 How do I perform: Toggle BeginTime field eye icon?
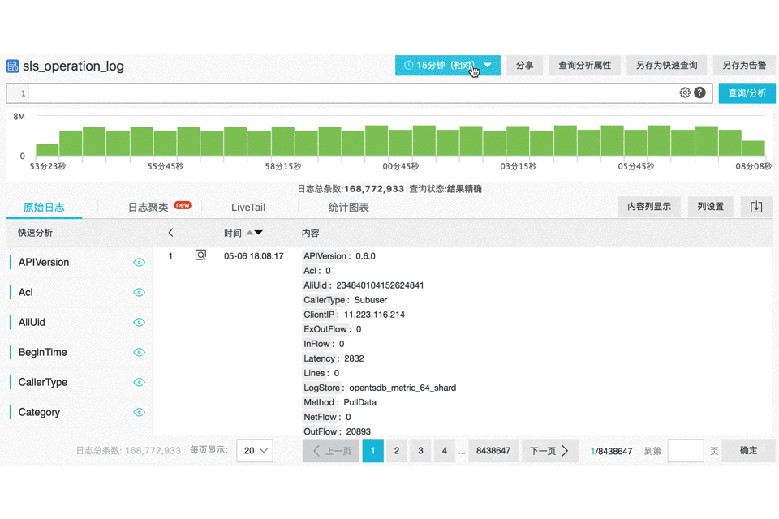tap(139, 352)
